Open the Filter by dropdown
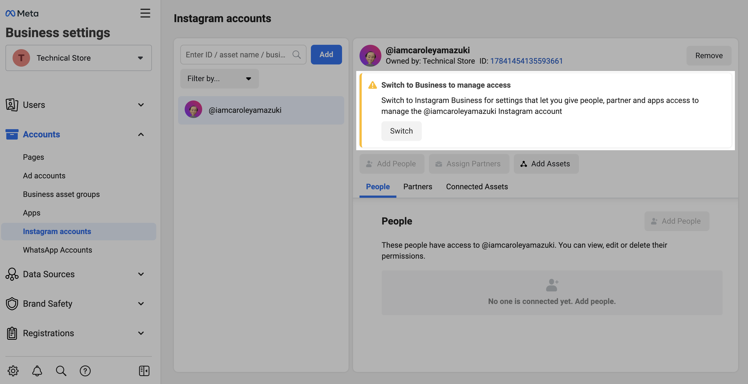 [220, 79]
